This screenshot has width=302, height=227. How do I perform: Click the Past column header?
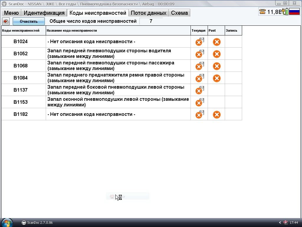pyautogui.click(x=216, y=30)
